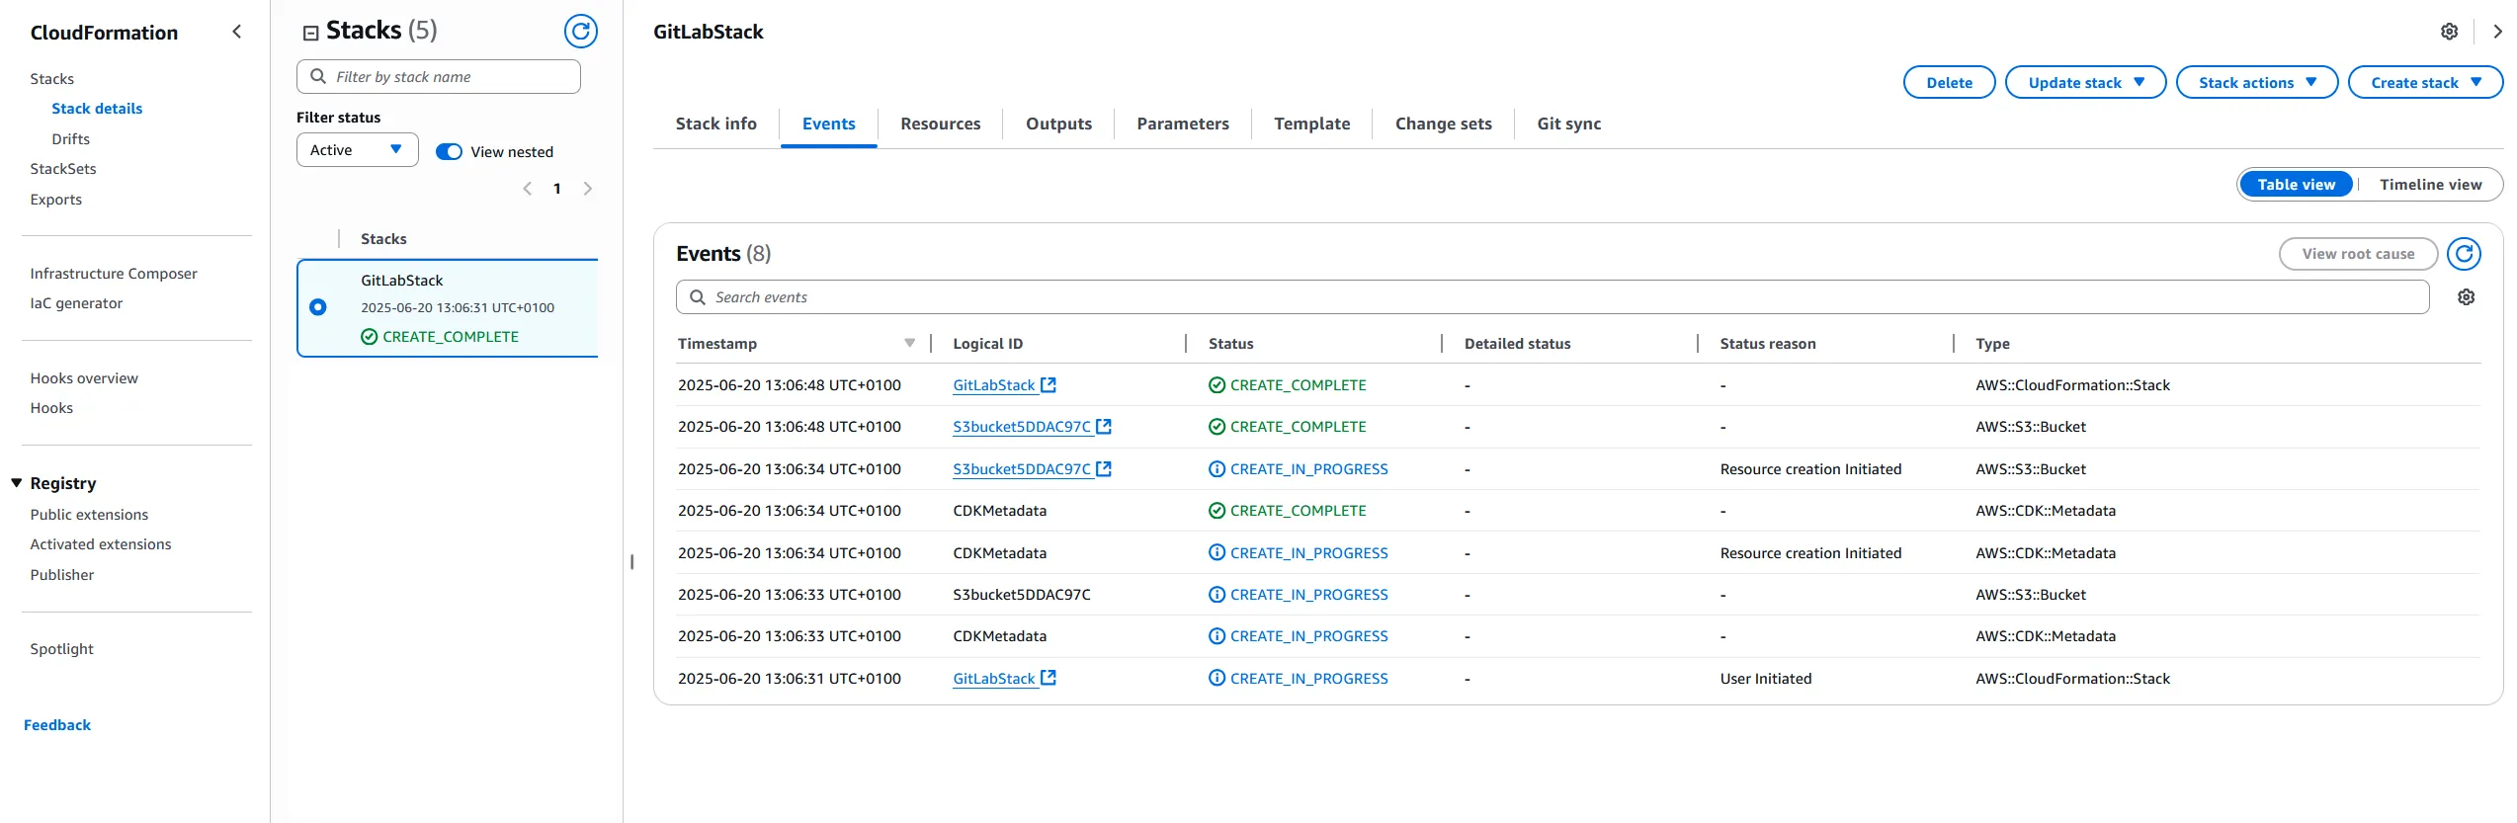
Task: Open the Change sets tab
Action: tap(1443, 124)
